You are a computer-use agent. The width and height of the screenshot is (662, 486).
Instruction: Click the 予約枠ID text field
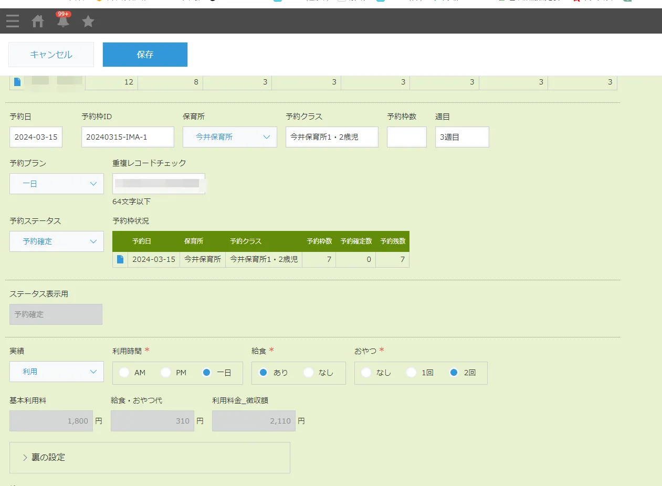(x=128, y=137)
